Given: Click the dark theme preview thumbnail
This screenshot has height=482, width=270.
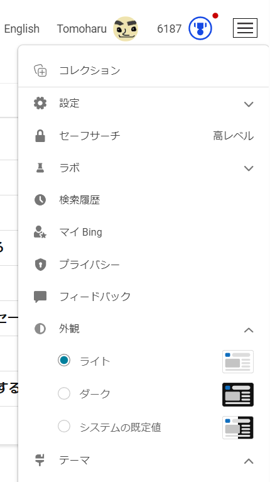Looking at the screenshot, I should click(x=238, y=395).
